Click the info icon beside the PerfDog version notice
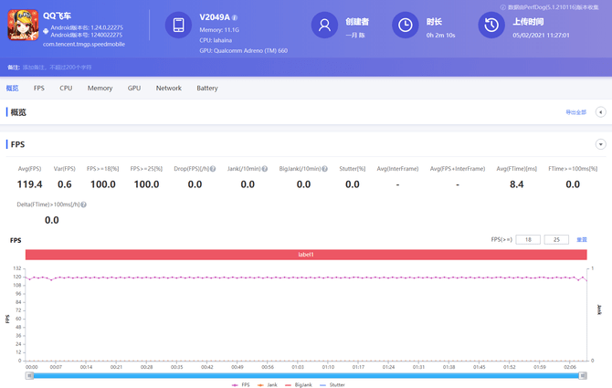This screenshot has width=612, height=388. point(503,7)
